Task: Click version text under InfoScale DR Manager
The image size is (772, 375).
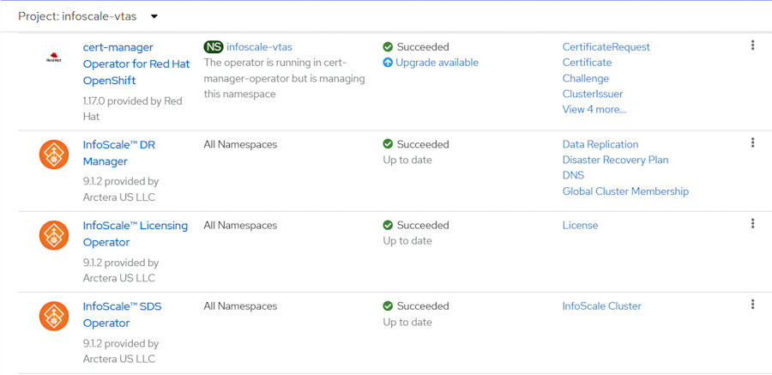Action: [121, 190]
